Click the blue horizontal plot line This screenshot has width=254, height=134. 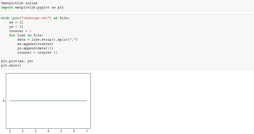48,101
